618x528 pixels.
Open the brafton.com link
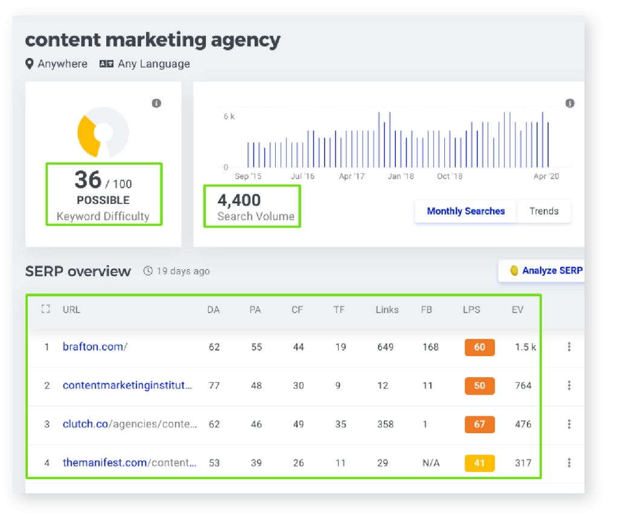pyautogui.click(x=95, y=347)
